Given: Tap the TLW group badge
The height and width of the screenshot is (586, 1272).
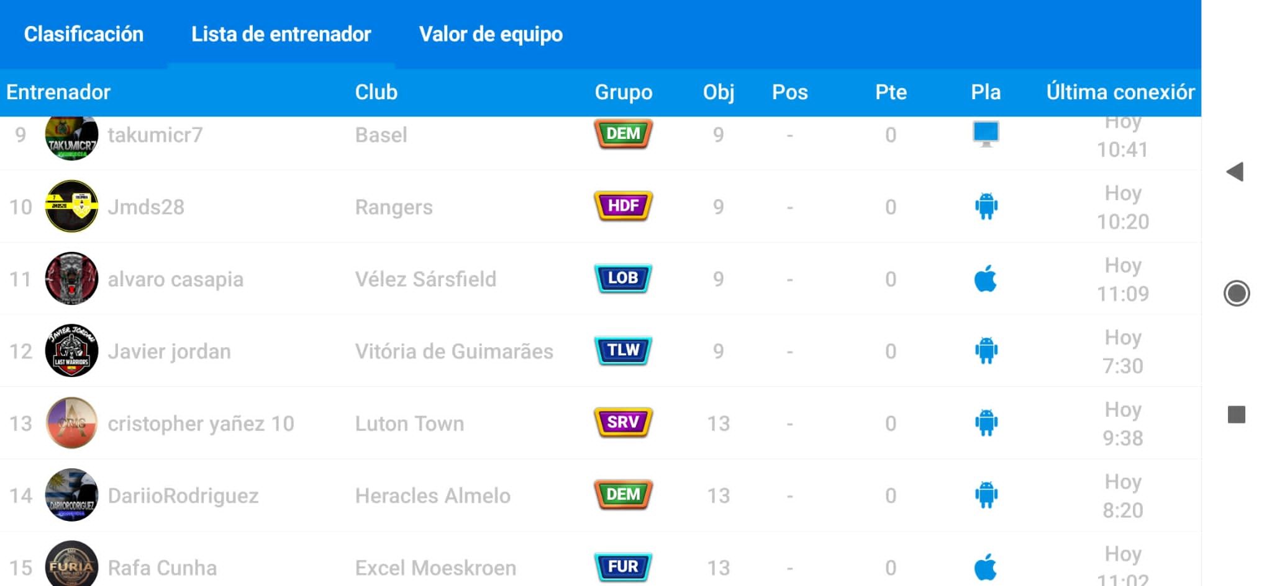Looking at the screenshot, I should [623, 350].
